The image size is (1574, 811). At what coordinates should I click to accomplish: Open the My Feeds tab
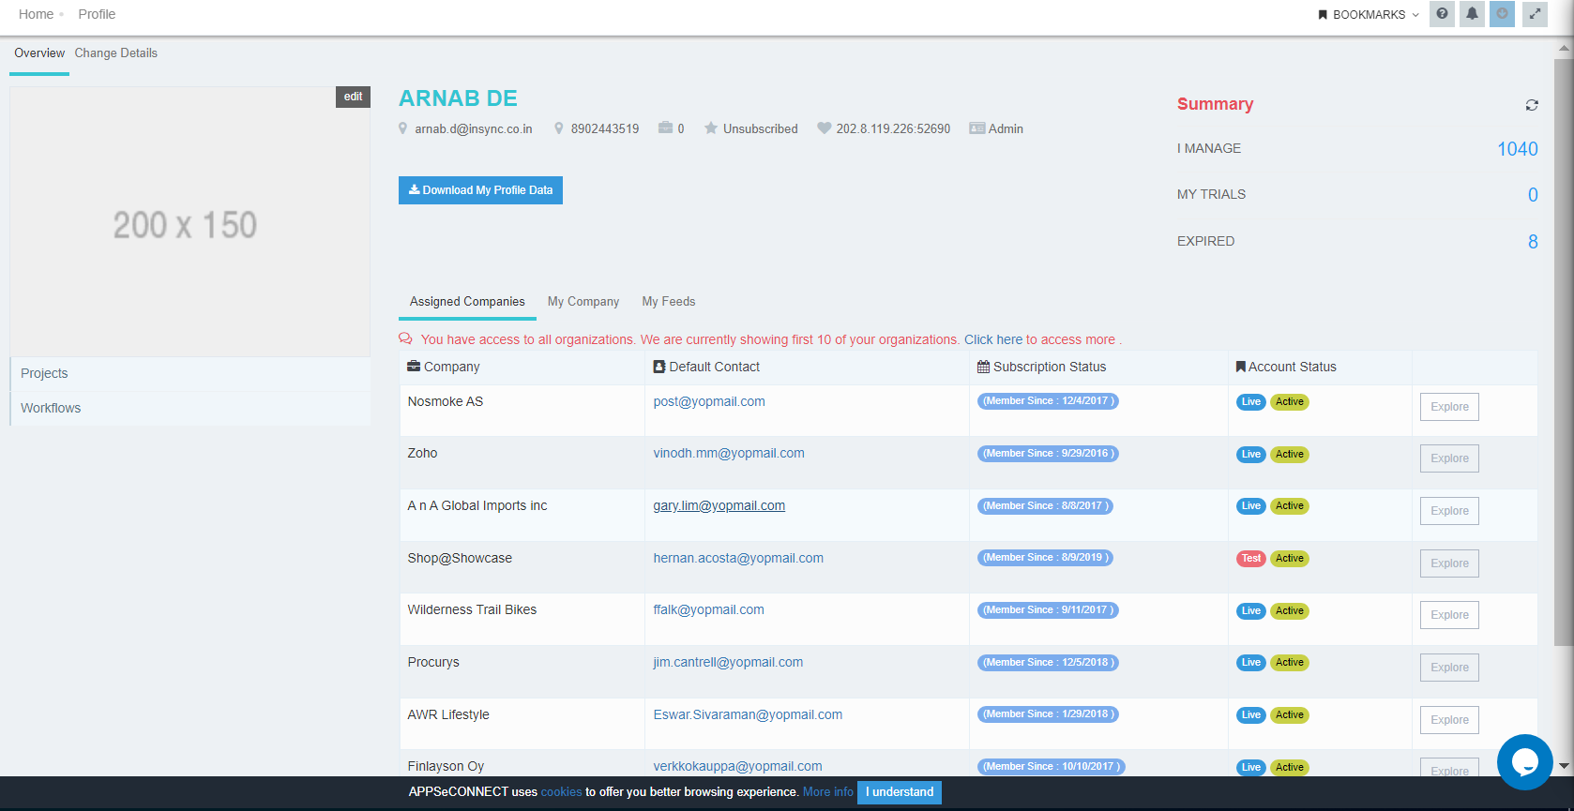point(669,302)
